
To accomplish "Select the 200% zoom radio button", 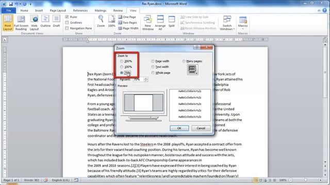I will tap(122, 61).
